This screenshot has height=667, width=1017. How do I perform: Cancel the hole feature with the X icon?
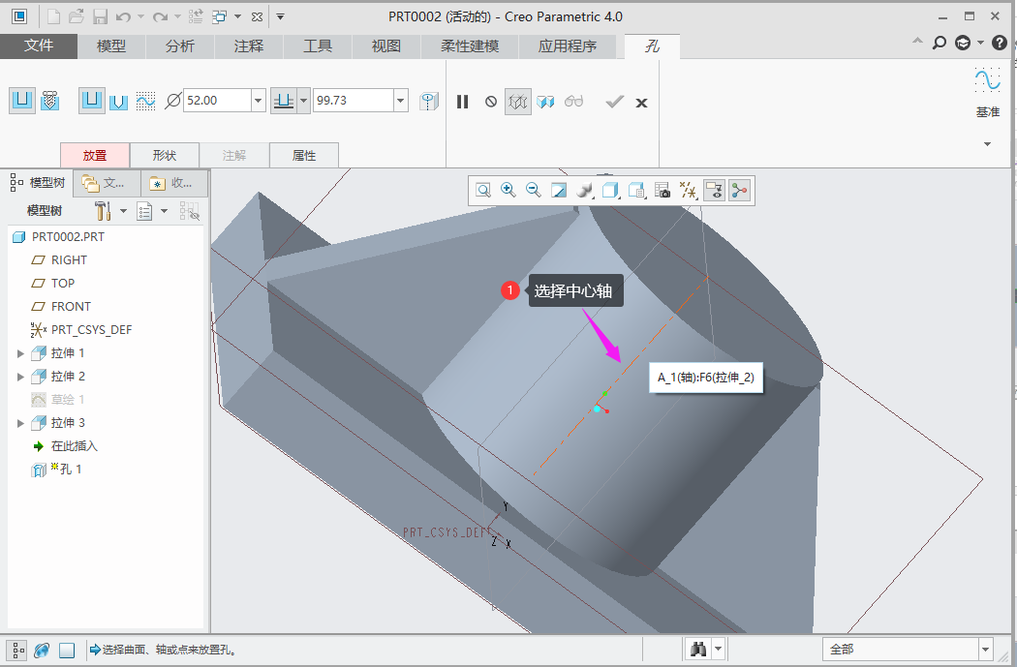pos(641,102)
